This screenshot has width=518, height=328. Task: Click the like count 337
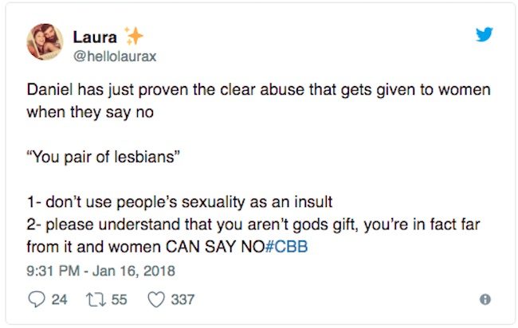[182, 300]
